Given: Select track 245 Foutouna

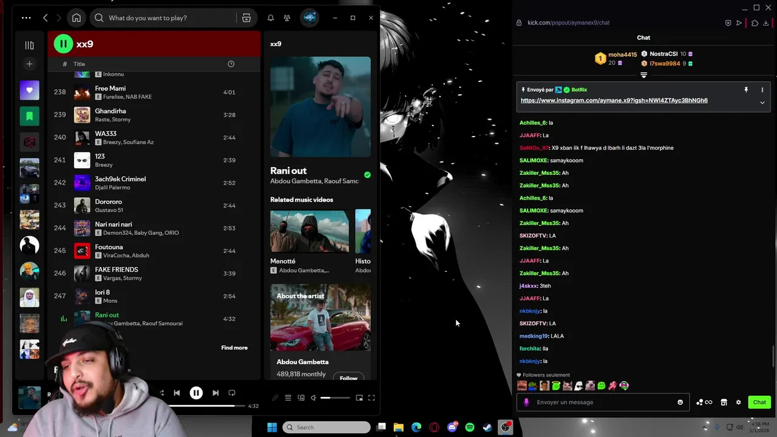Looking at the screenshot, I should (x=154, y=251).
